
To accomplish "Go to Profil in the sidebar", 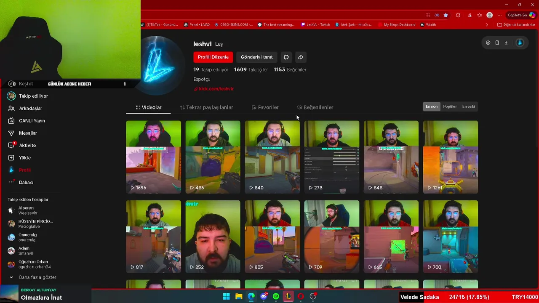I will coord(20,170).
